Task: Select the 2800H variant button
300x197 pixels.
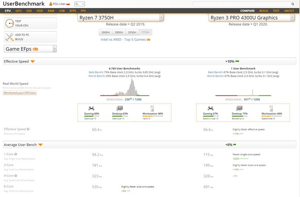Action: pos(119,32)
